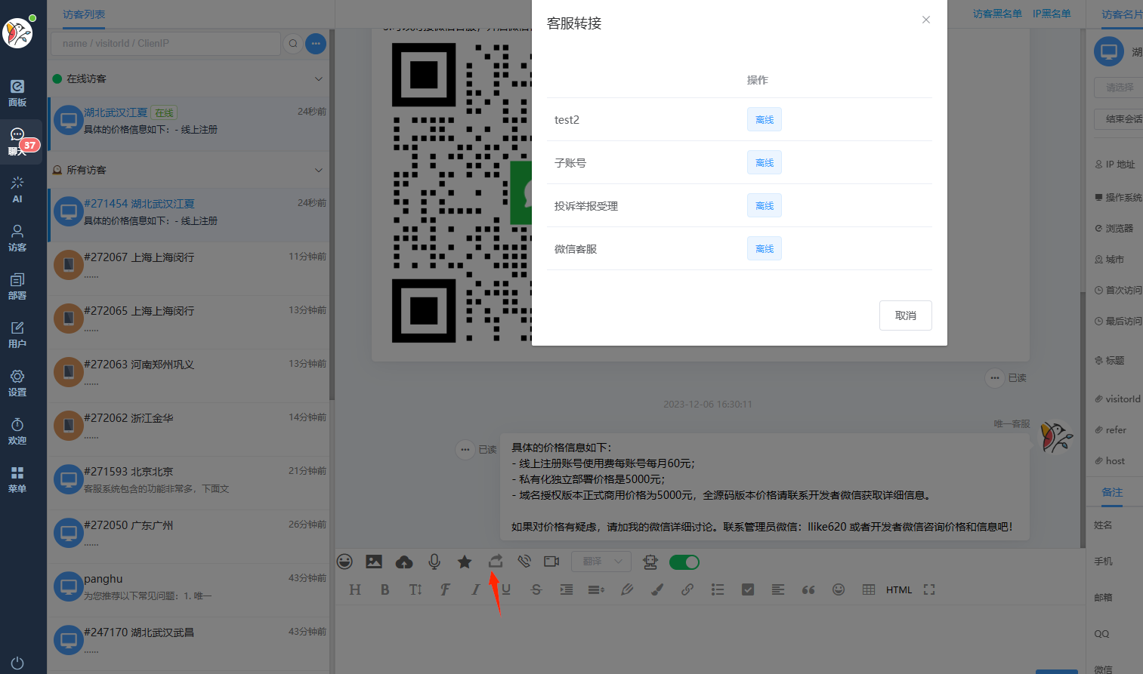Click the blue more-options button near search
This screenshot has width=1143, height=674.
(316, 44)
